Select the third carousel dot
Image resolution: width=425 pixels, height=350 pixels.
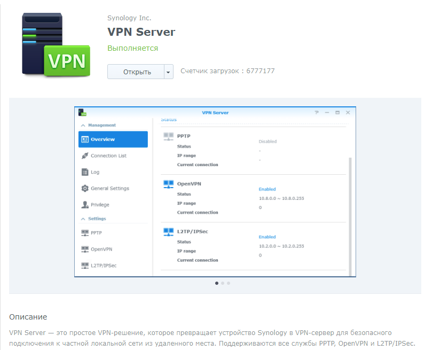(229, 283)
